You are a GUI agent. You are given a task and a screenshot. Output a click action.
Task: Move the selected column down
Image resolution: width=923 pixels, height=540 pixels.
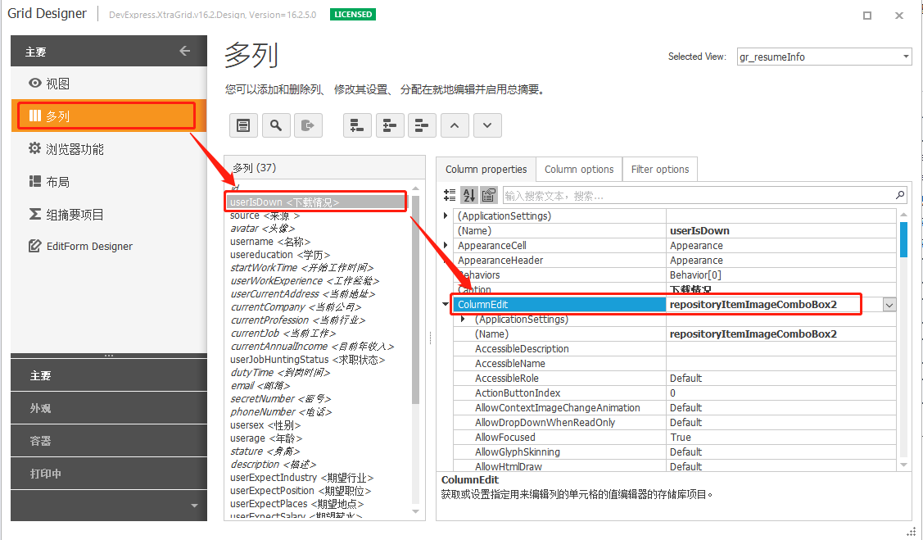tap(487, 125)
